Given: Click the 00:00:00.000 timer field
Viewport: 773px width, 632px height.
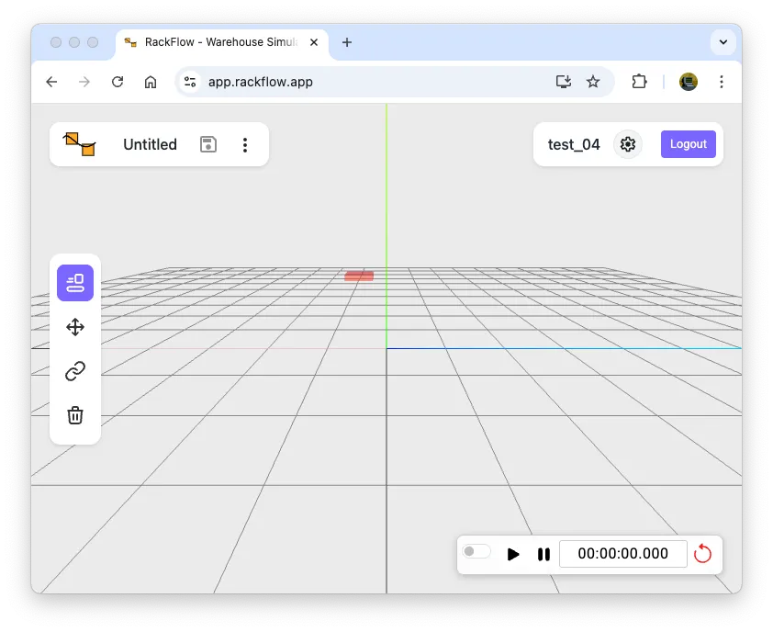Looking at the screenshot, I should (622, 553).
